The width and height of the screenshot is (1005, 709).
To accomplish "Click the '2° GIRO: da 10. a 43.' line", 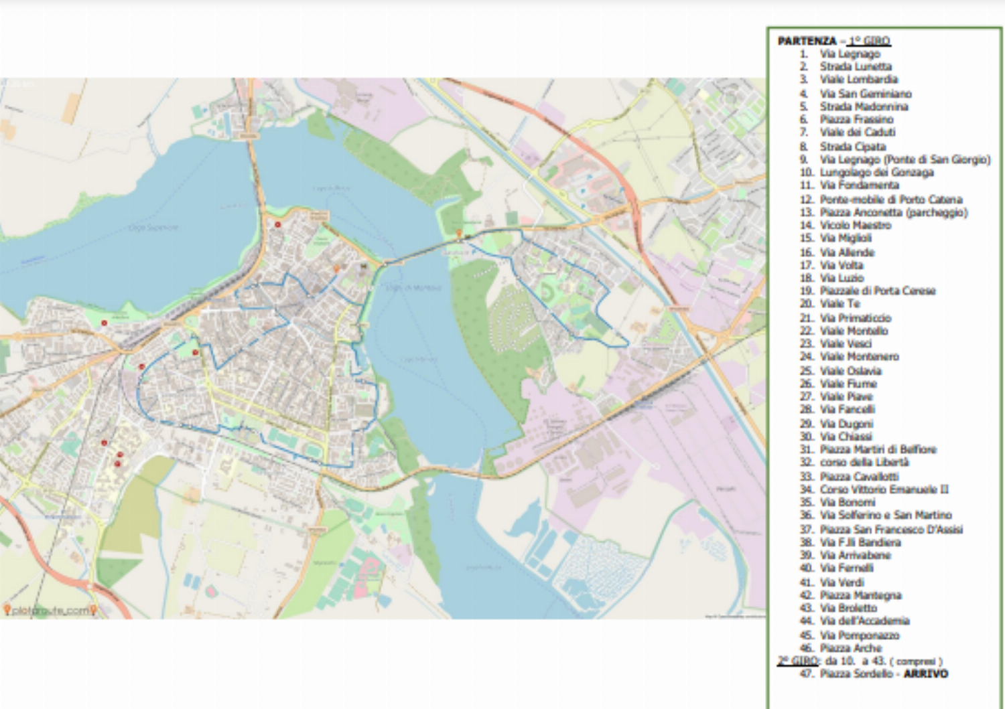I will click(x=860, y=661).
